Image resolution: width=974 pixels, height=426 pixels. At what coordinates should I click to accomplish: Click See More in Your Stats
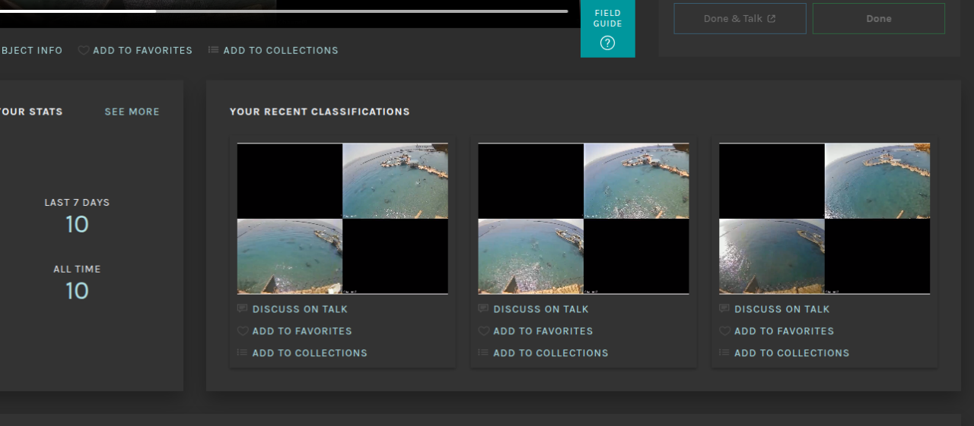(132, 112)
